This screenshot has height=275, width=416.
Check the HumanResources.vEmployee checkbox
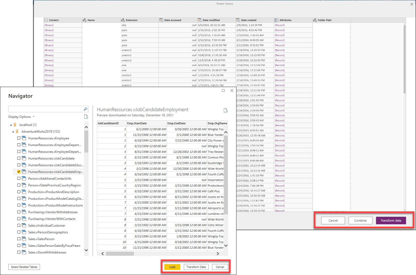click(19, 138)
